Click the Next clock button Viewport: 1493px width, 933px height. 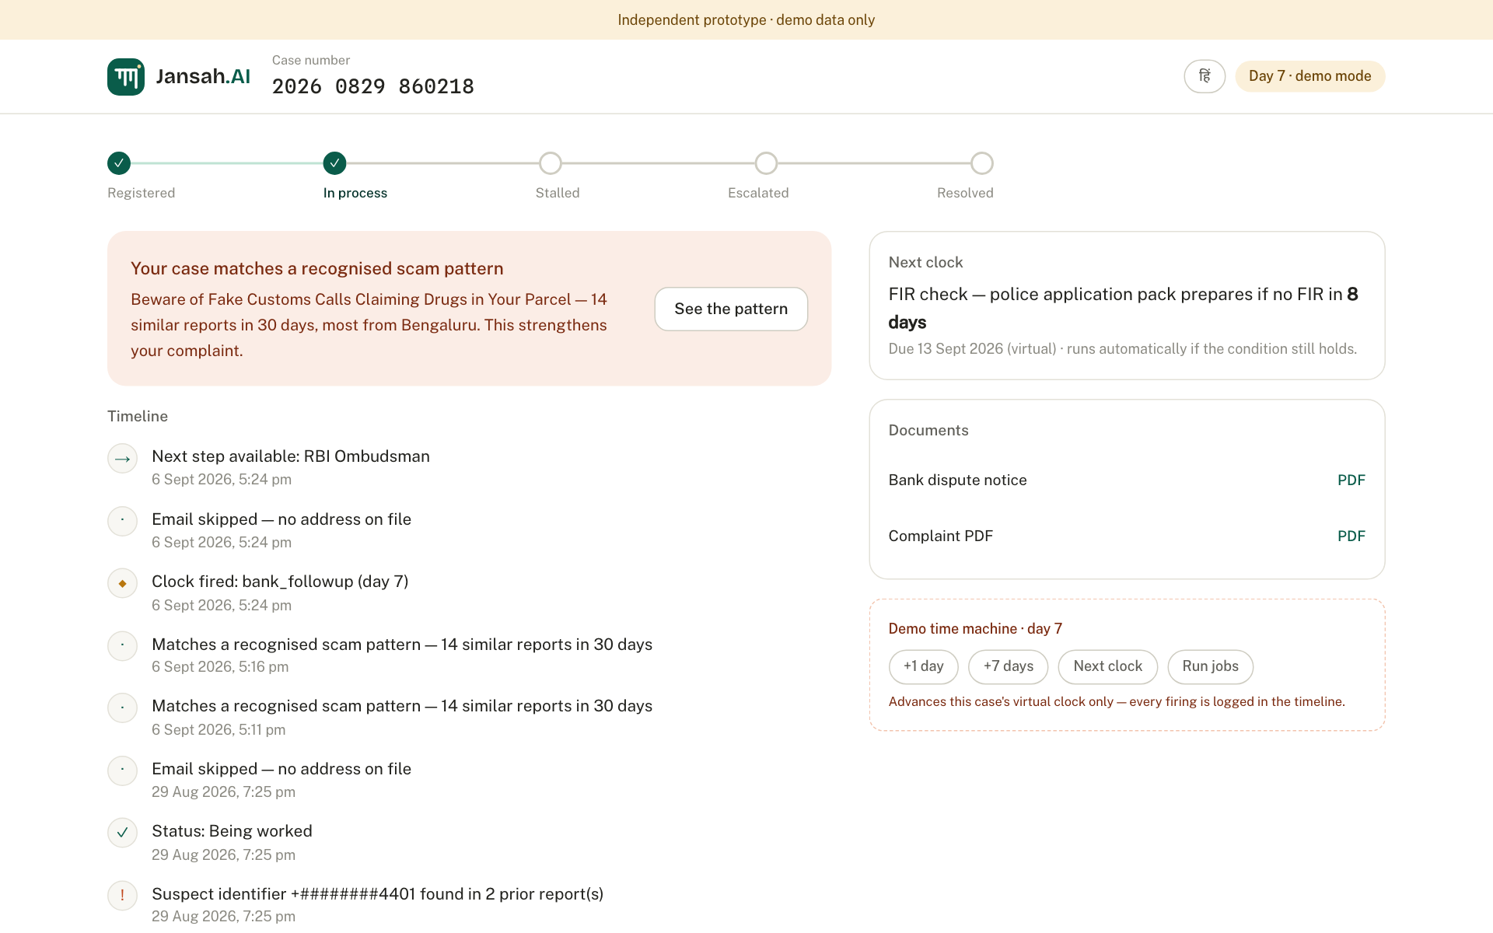point(1107,666)
